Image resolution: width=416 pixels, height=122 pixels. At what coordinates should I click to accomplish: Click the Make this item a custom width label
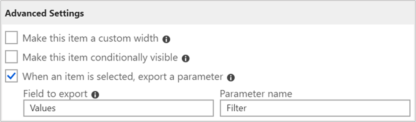coord(90,38)
